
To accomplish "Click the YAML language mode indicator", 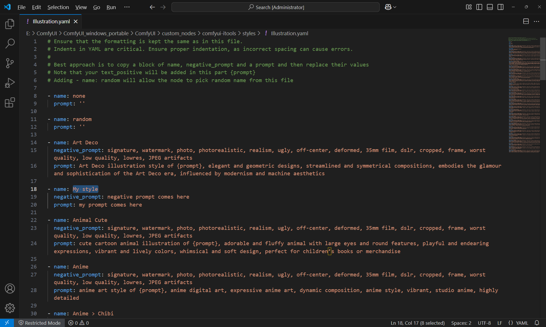I will 522,323.
